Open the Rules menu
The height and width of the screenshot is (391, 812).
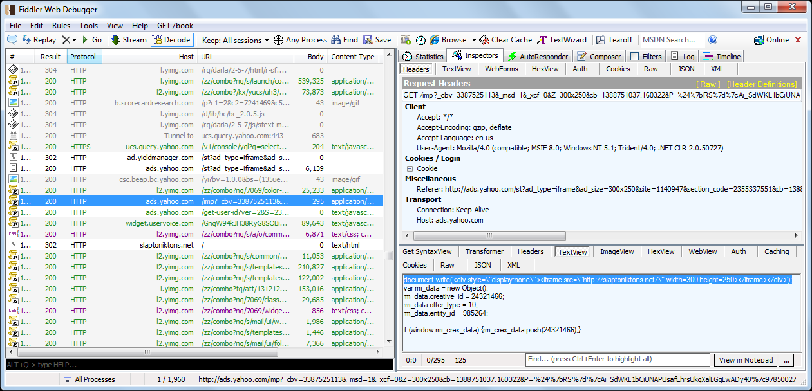pyautogui.click(x=61, y=26)
